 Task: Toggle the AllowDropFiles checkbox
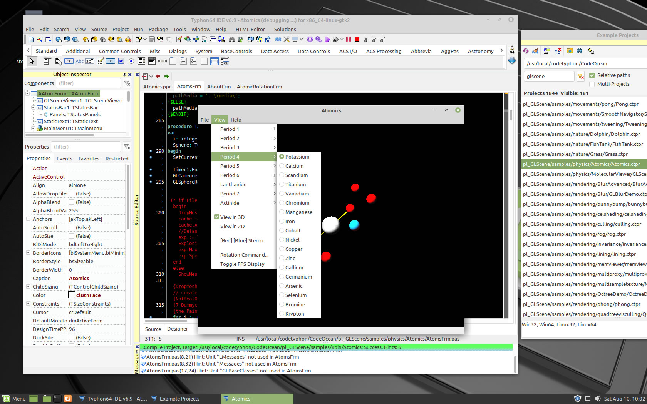(72, 194)
